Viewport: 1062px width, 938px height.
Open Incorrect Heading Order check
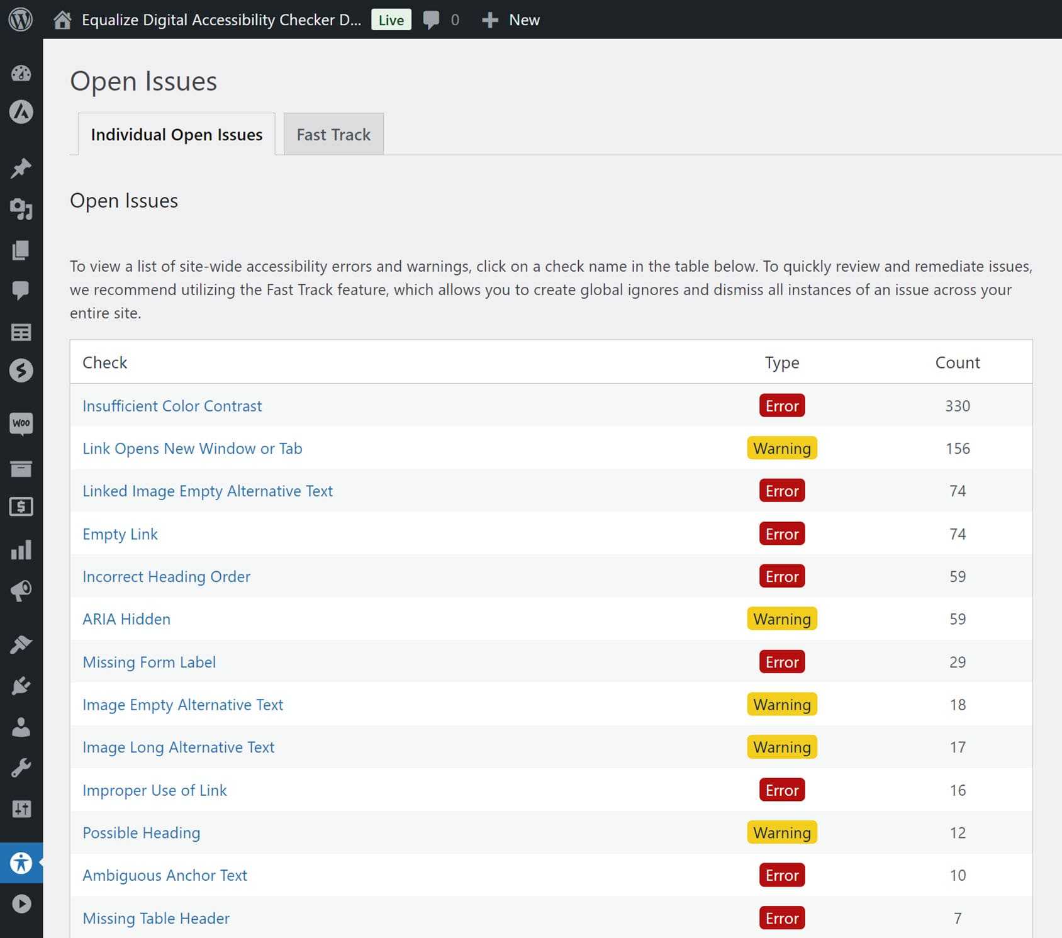pyautogui.click(x=166, y=576)
